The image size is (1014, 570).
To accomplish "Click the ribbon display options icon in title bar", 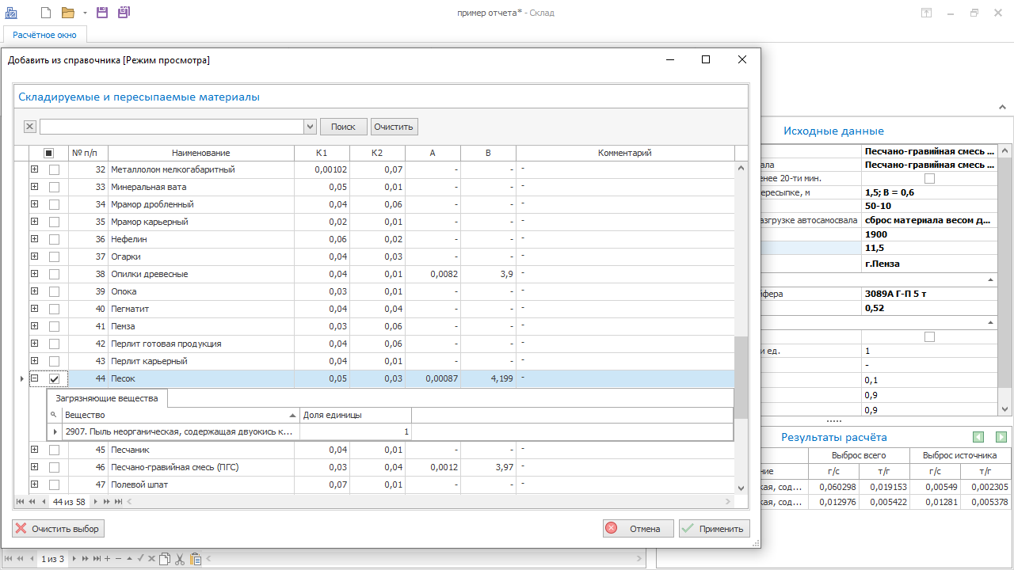I will (x=926, y=13).
